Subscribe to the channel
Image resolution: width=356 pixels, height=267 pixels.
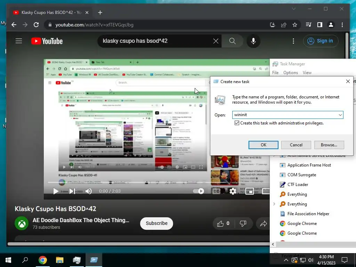[156, 224]
